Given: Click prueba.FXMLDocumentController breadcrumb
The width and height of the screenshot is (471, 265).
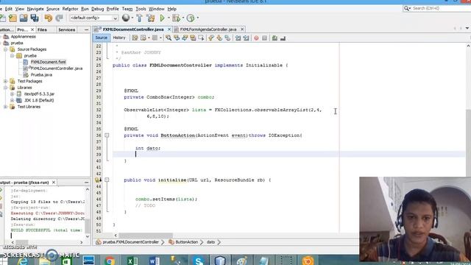Looking at the screenshot, I should click(x=130, y=242).
